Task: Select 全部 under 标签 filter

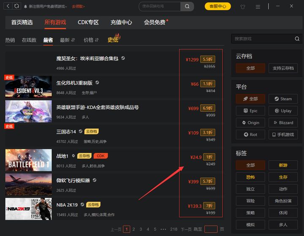Action: click(x=250, y=165)
